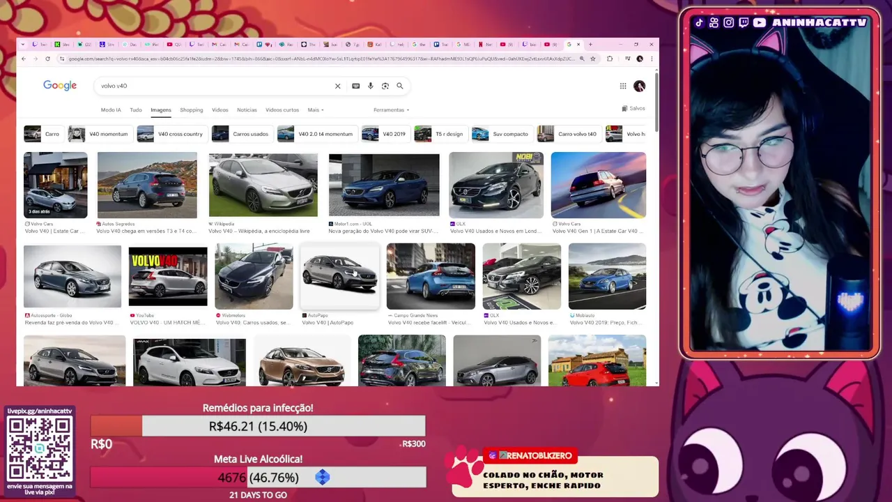This screenshot has width=892, height=502.
Task: Open the Videos curtos tab
Action: [282, 109]
